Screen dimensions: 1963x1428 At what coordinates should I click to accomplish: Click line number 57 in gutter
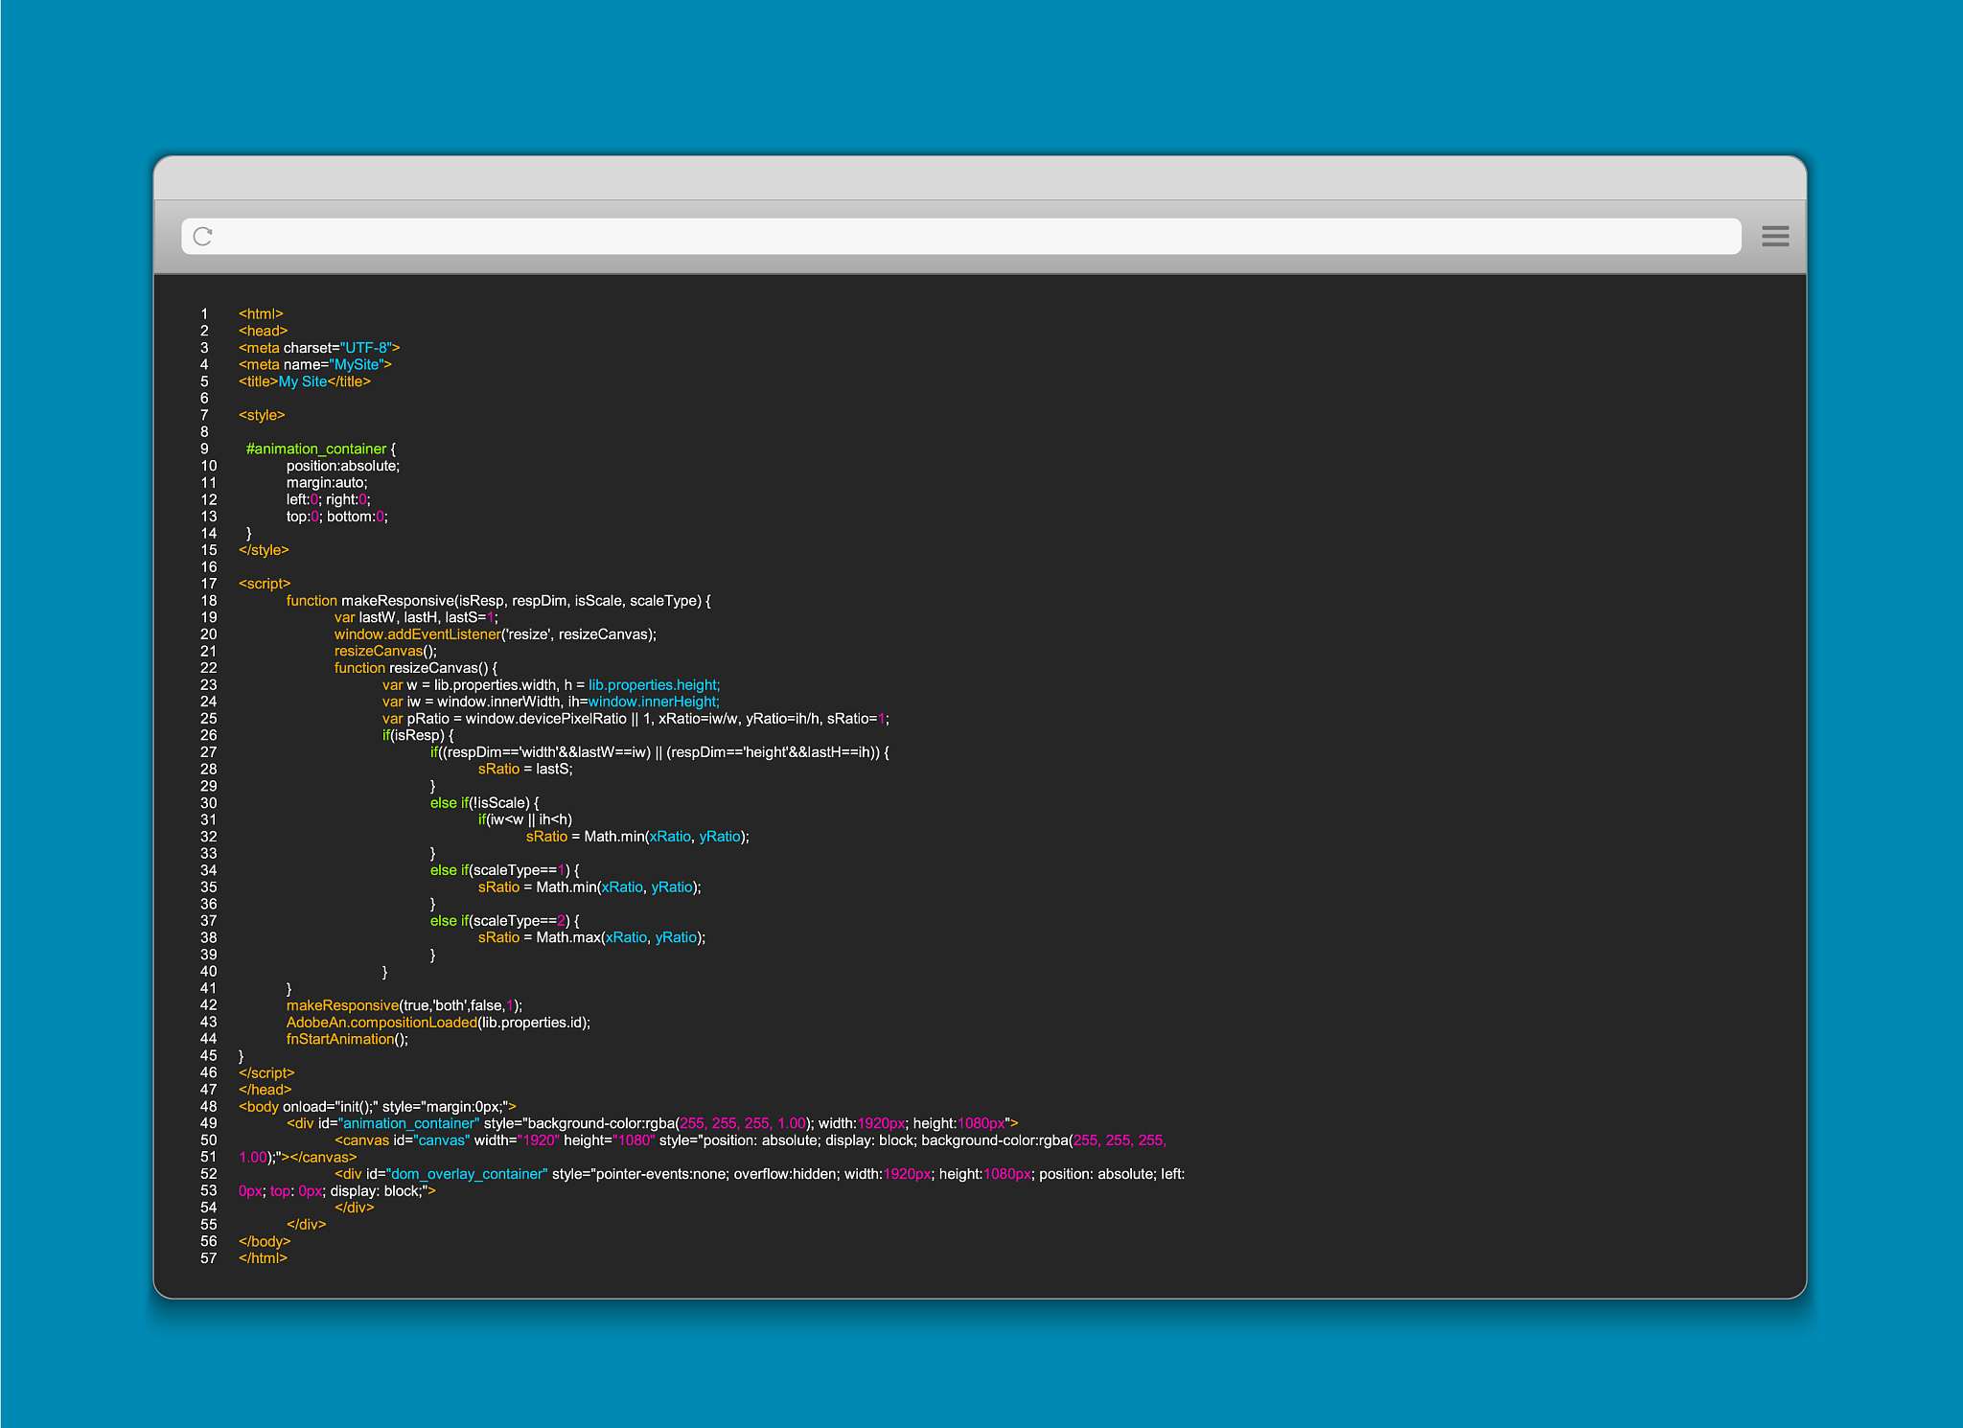(208, 1258)
